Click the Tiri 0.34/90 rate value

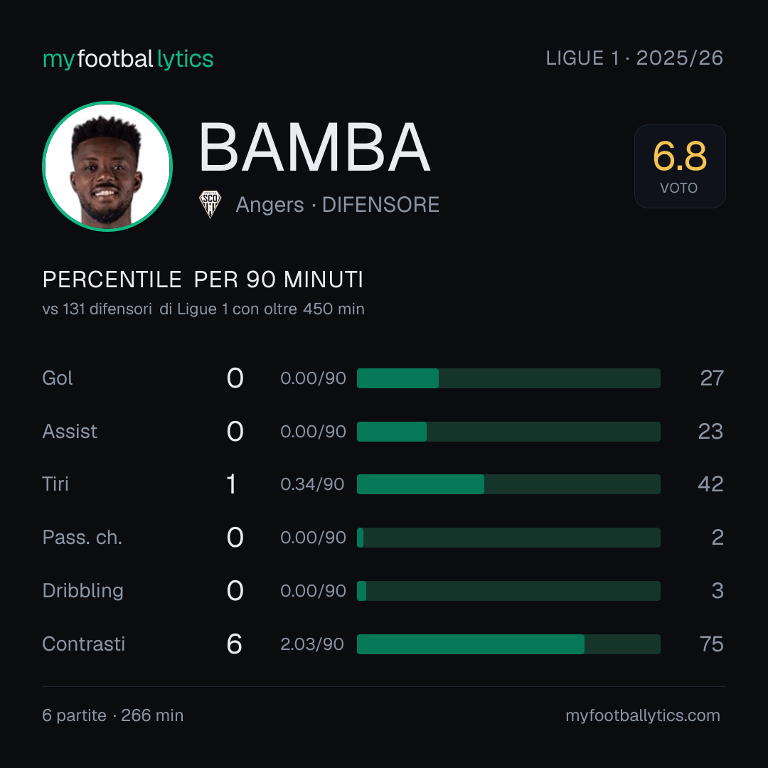point(312,484)
